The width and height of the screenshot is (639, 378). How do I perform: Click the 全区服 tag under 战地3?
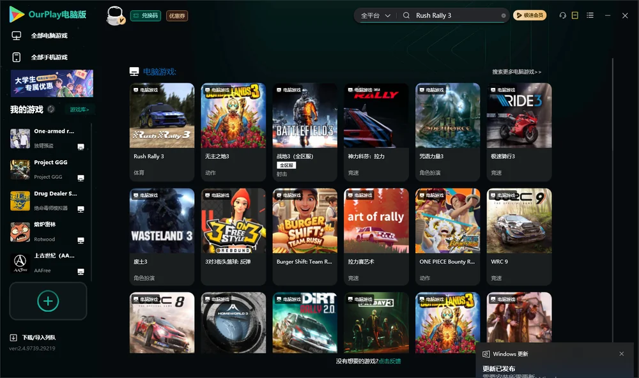[286, 165]
